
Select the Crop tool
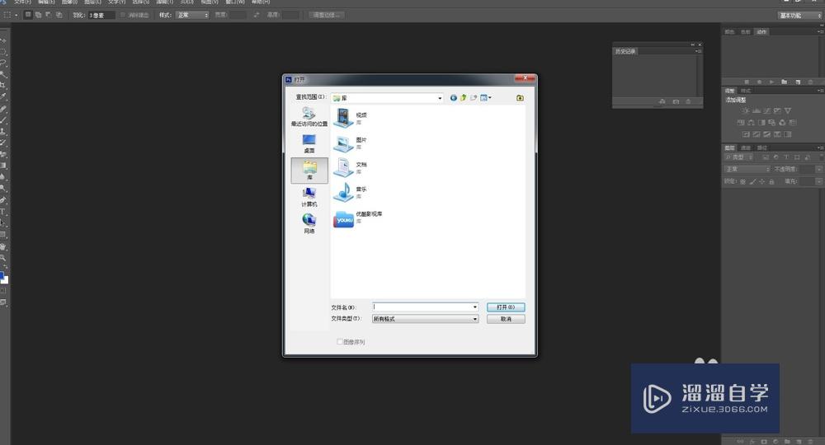point(3,86)
